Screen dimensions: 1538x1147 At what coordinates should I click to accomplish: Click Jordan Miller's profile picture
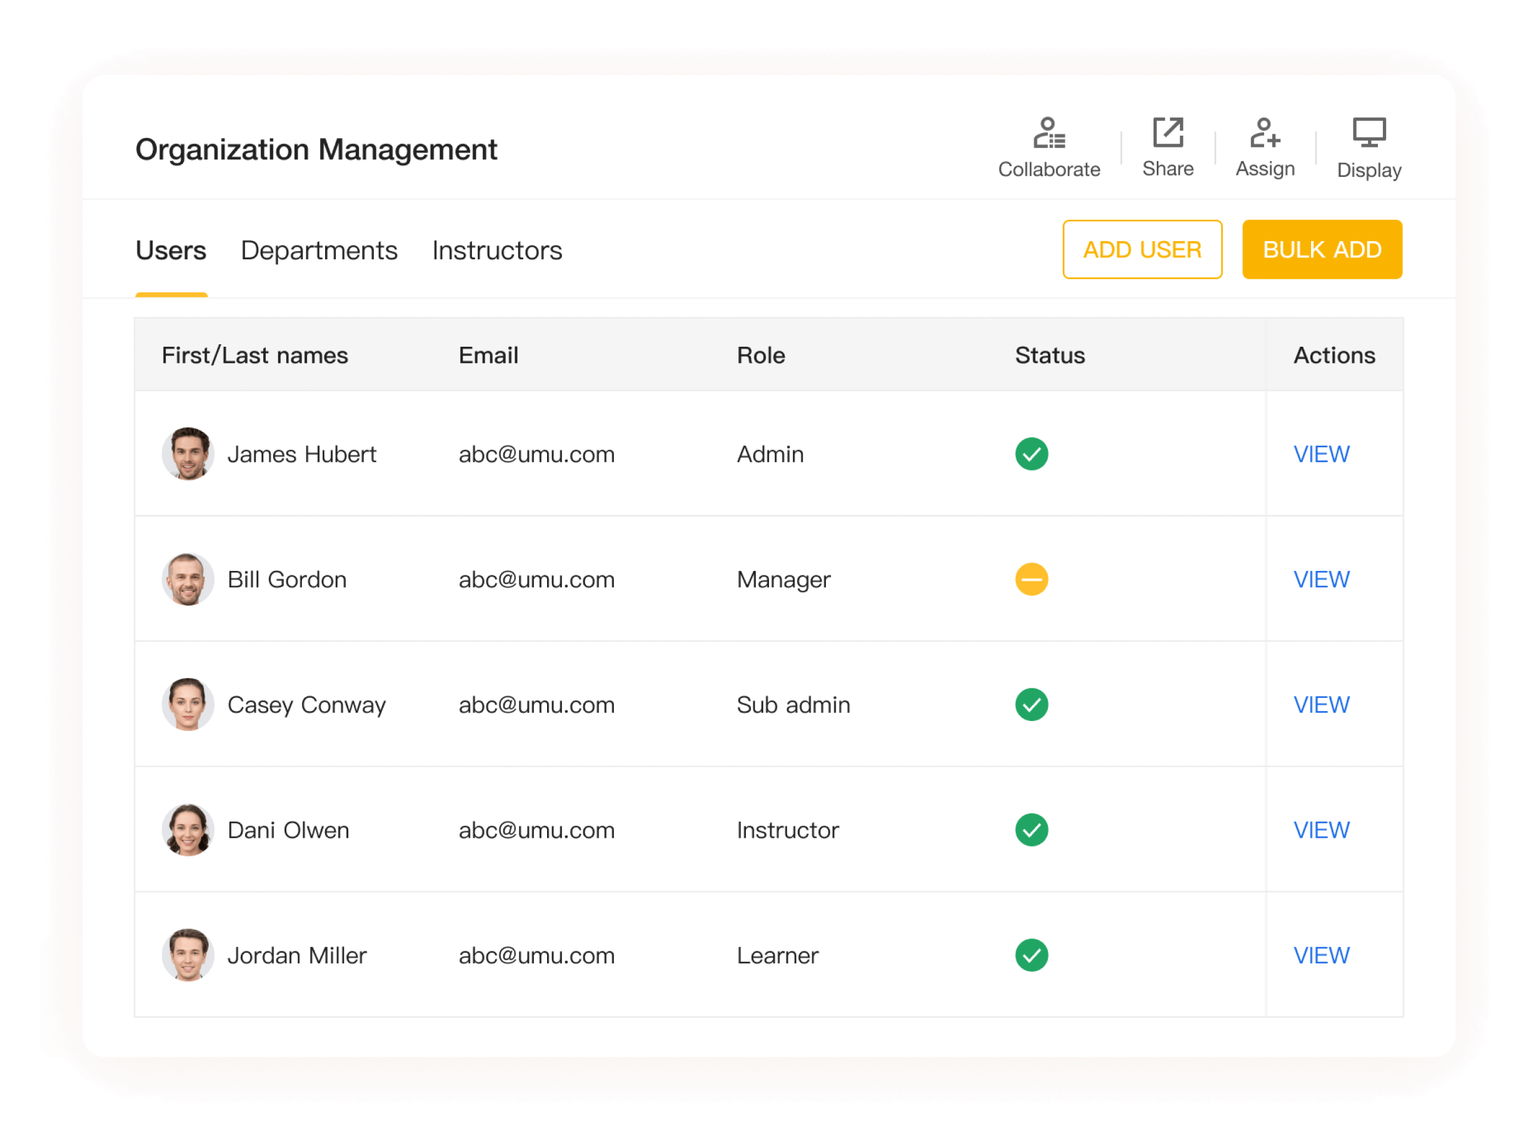tap(188, 955)
